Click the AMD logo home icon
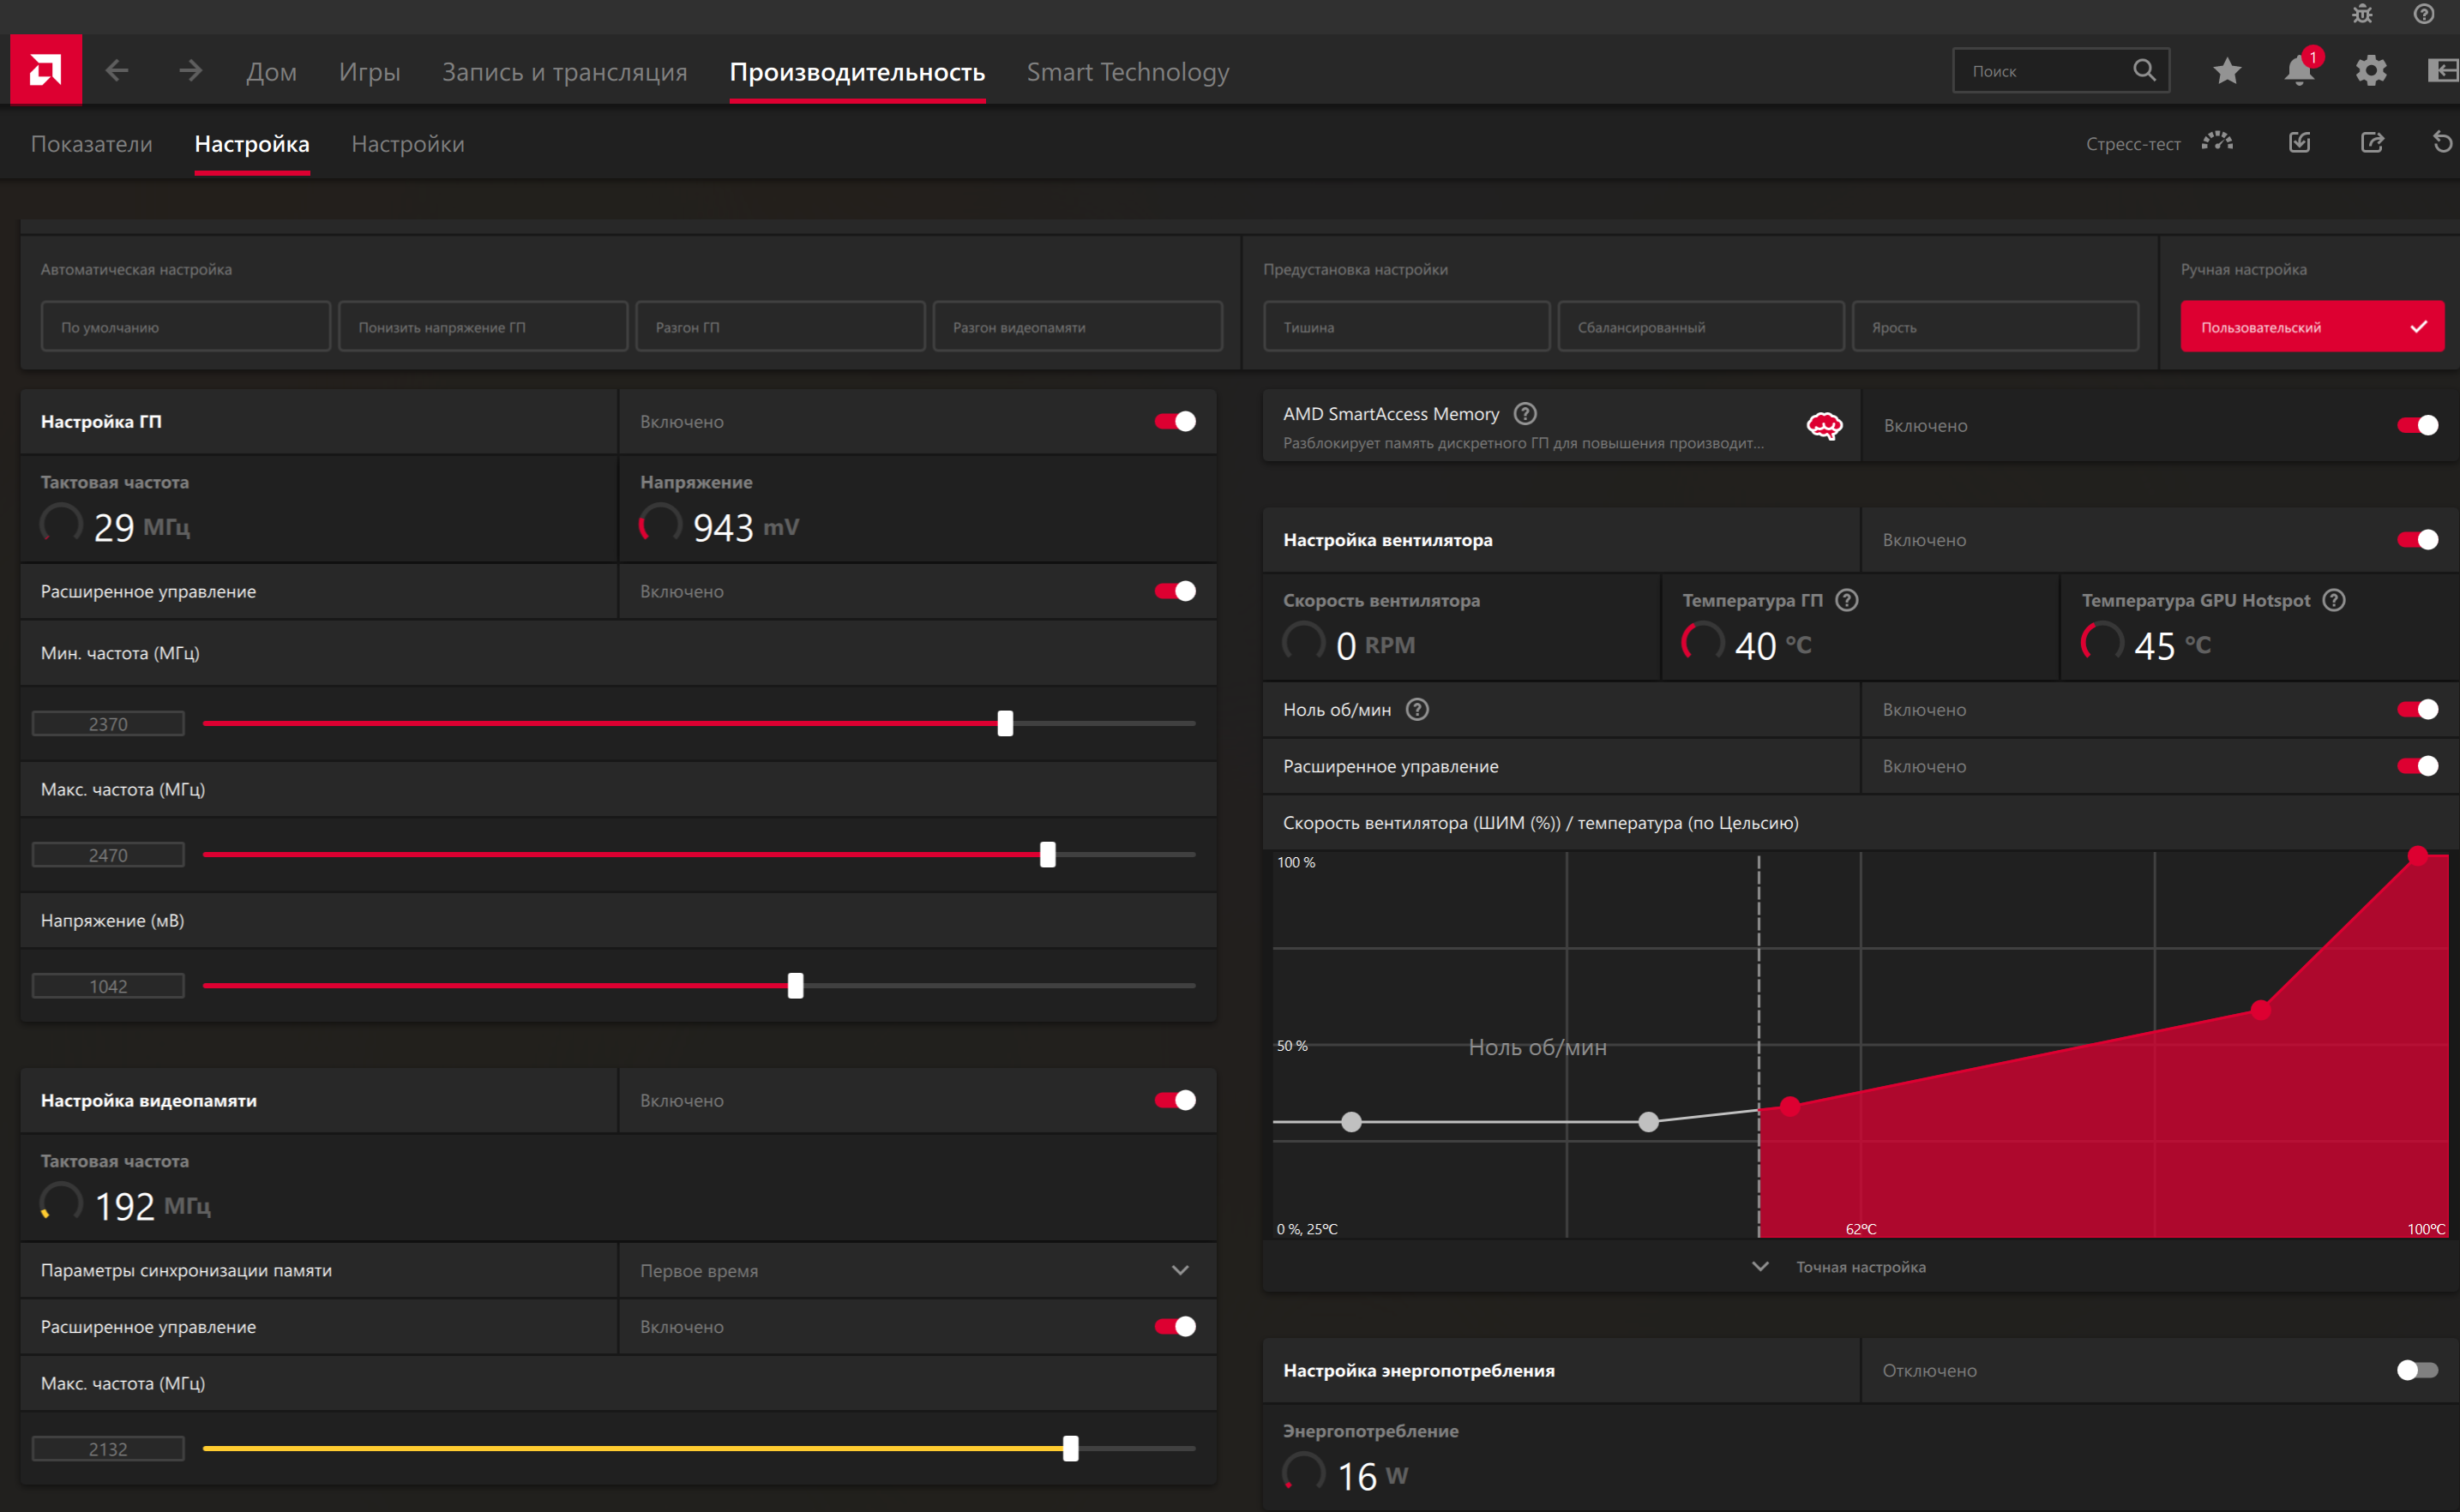Image resolution: width=2460 pixels, height=1512 pixels. pyautogui.click(x=46, y=70)
